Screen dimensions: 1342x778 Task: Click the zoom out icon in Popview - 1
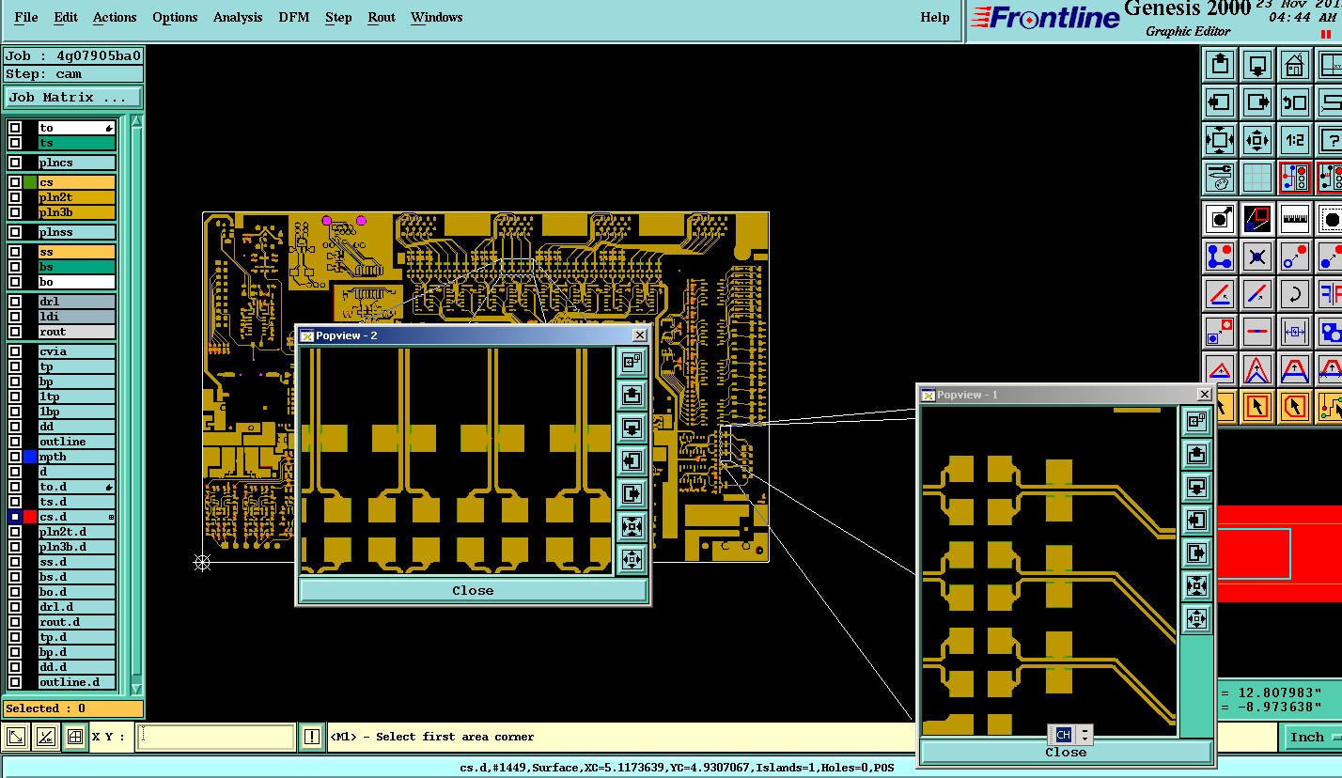pyautogui.click(x=1196, y=618)
